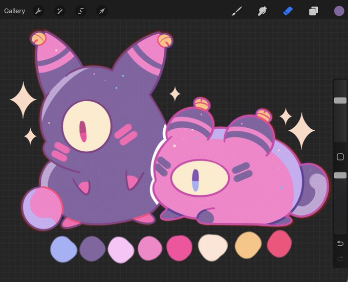Open the Layers panel
The width and height of the screenshot is (348, 282).
pos(313,11)
